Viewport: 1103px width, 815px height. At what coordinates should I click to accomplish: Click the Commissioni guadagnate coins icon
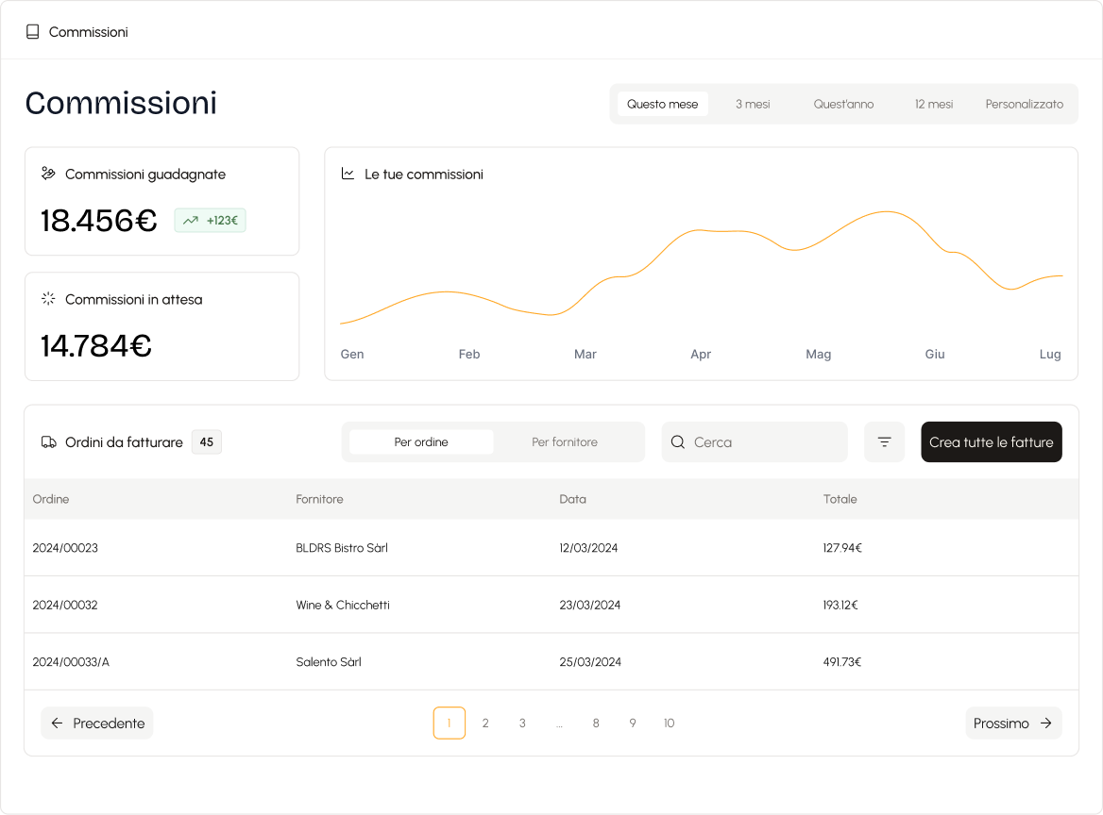coord(48,174)
